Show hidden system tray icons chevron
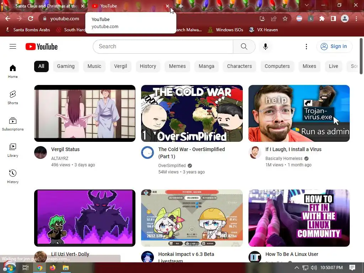 tap(297, 267)
